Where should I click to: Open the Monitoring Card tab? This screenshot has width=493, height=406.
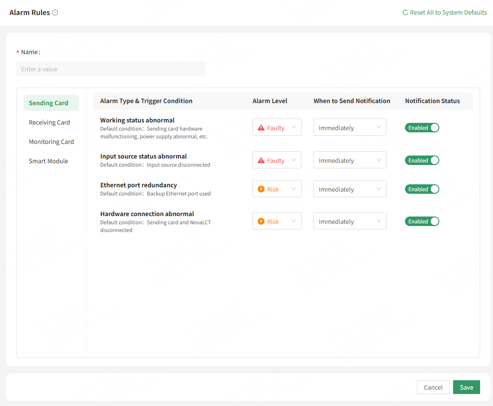[51, 142]
